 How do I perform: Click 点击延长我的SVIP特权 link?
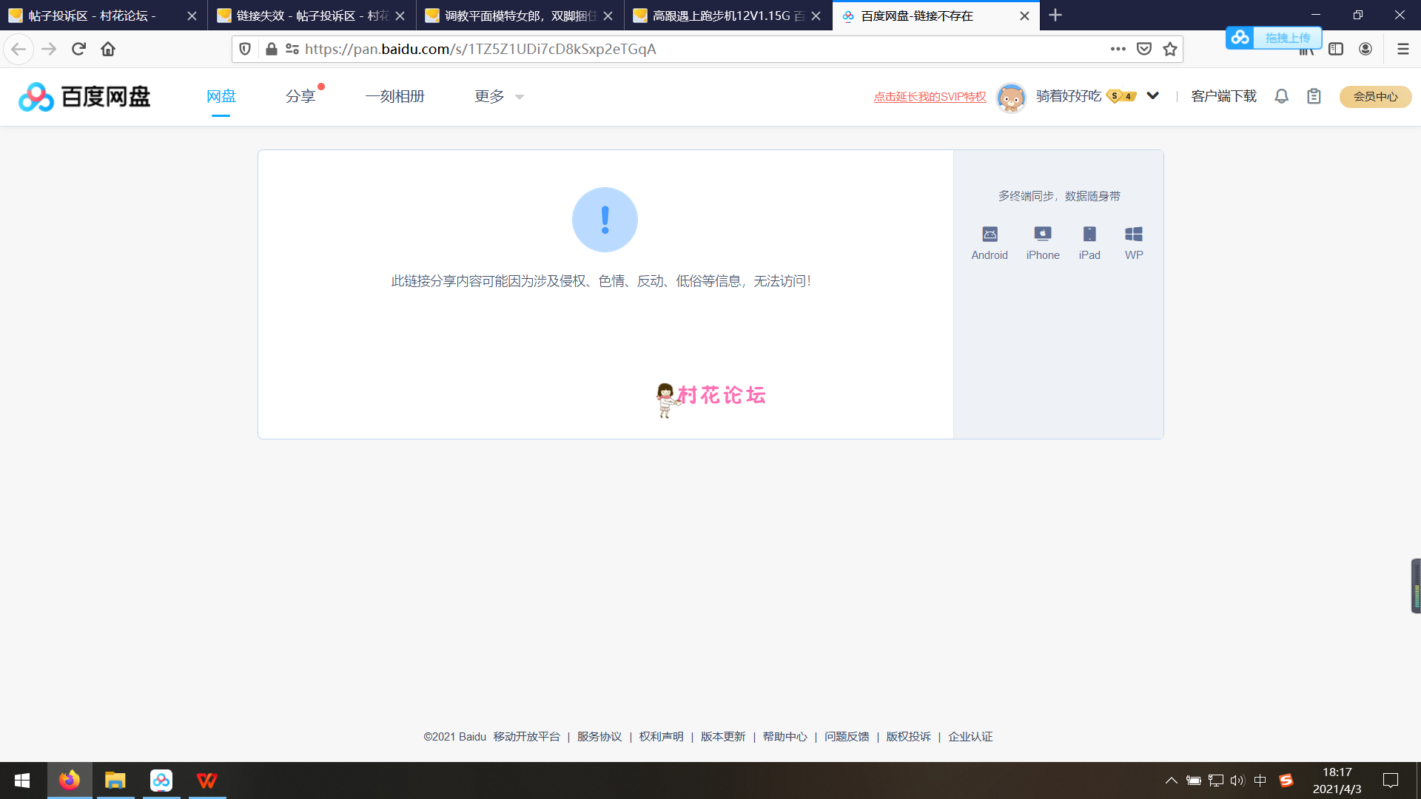click(930, 97)
